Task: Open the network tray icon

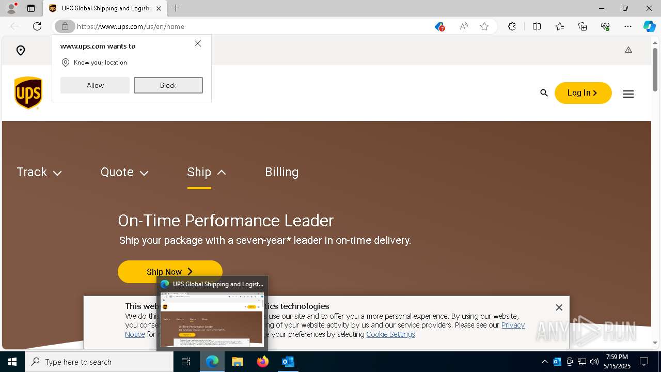Action: tap(582, 362)
